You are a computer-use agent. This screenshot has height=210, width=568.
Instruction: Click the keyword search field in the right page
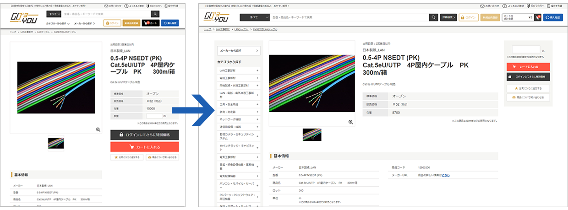click(x=350, y=17)
